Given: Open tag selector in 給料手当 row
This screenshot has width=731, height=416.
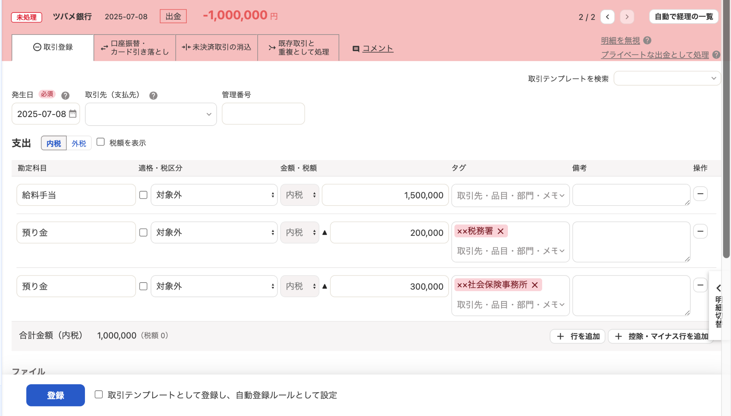Looking at the screenshot, I should [x=510, y=196].
